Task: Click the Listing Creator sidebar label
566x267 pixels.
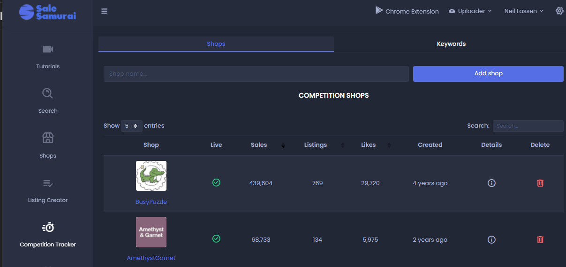Action: click(x=48, y=200)
